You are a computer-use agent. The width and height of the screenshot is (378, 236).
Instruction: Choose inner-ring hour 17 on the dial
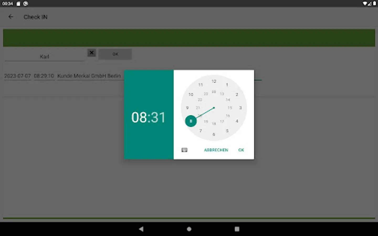222,121
